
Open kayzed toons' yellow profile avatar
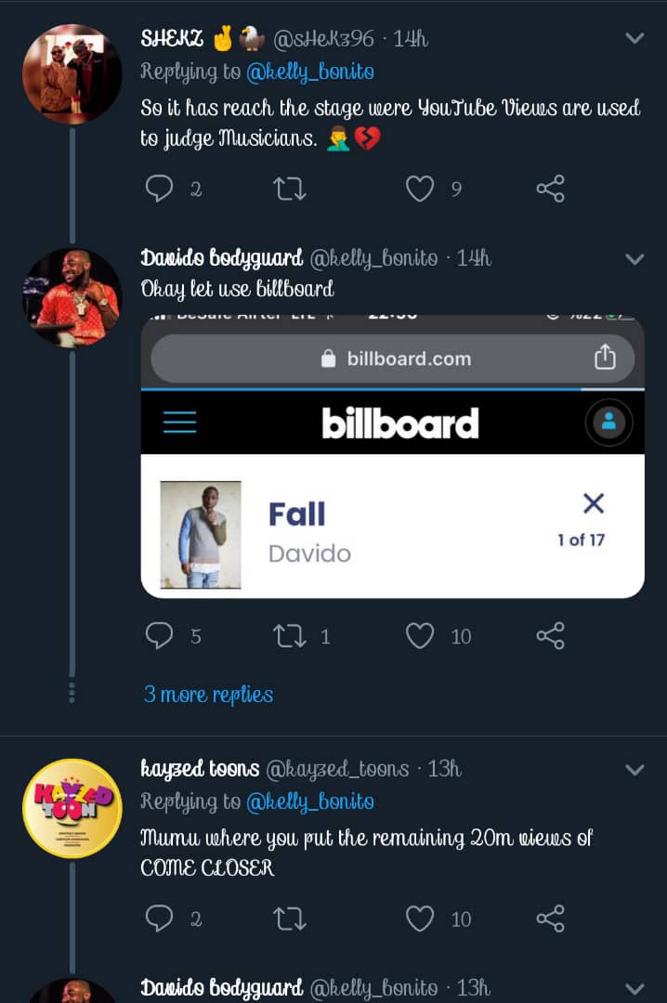click(72, 807)
